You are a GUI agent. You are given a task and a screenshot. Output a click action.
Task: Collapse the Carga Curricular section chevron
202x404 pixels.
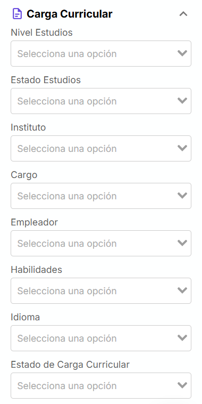pos(183,14)
